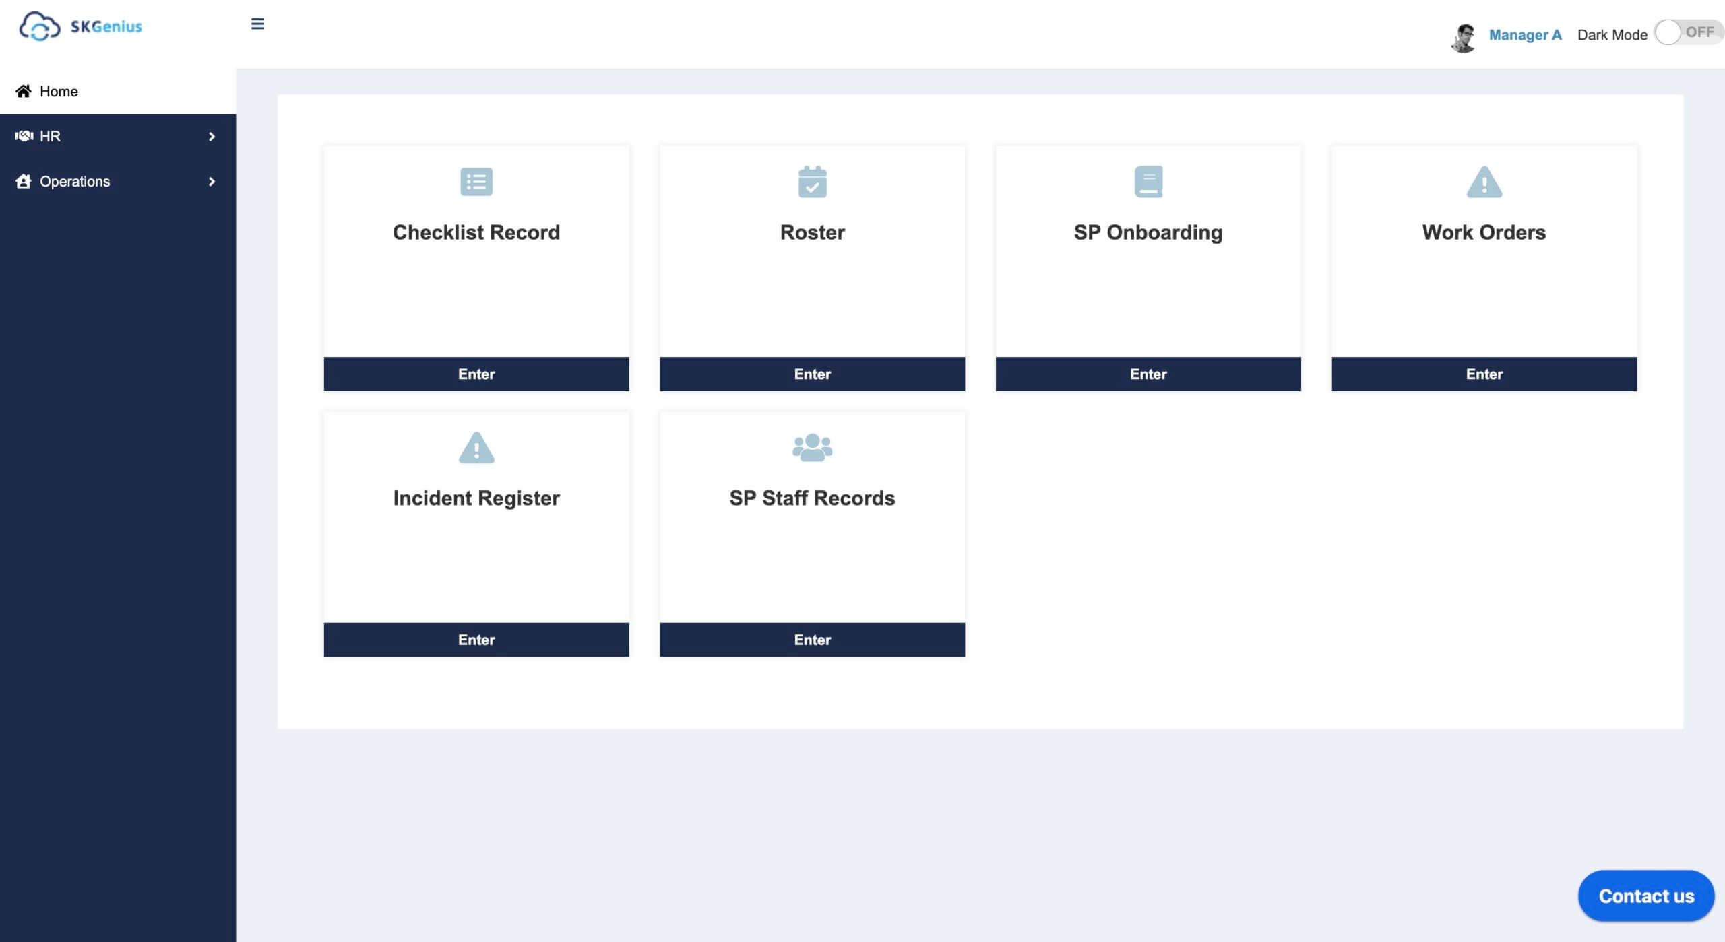1725x942 pixels.
Task: Click the Manager A profile avatar
Action: pyautogui.click(x=1463, y=37)
